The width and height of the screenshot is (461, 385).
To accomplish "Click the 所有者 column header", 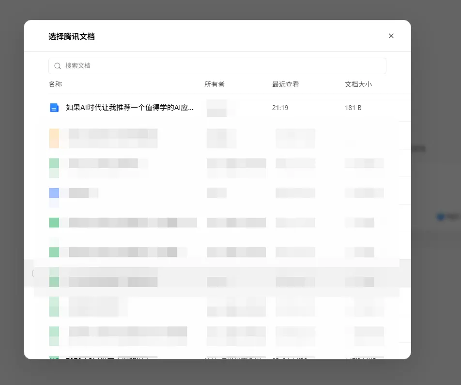I will [215, 84].
